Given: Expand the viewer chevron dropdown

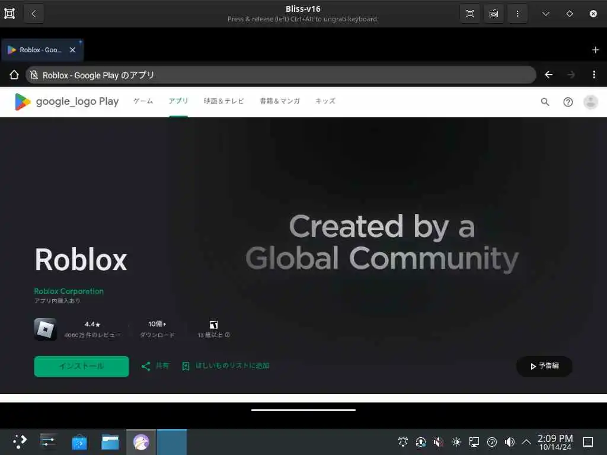Looking at the screenshot, I should click(x=546, y=14).
